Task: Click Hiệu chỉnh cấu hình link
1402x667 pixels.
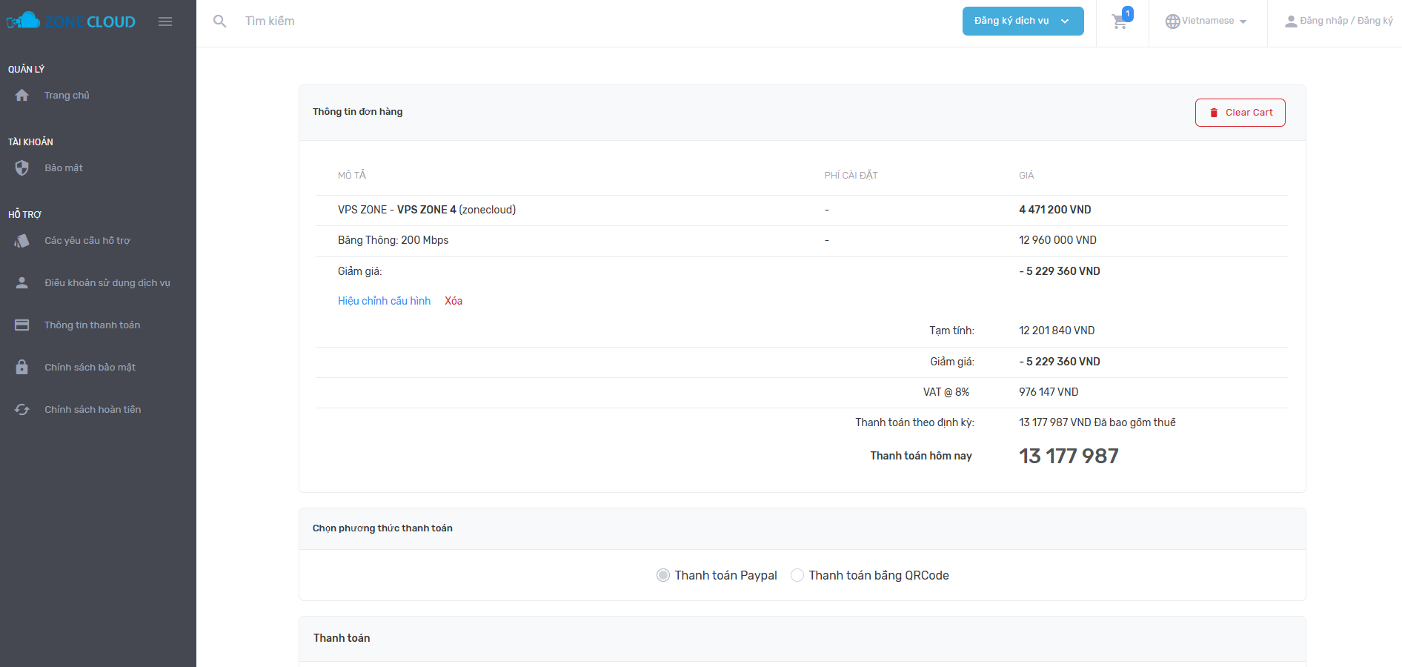Action: [384, 301]
